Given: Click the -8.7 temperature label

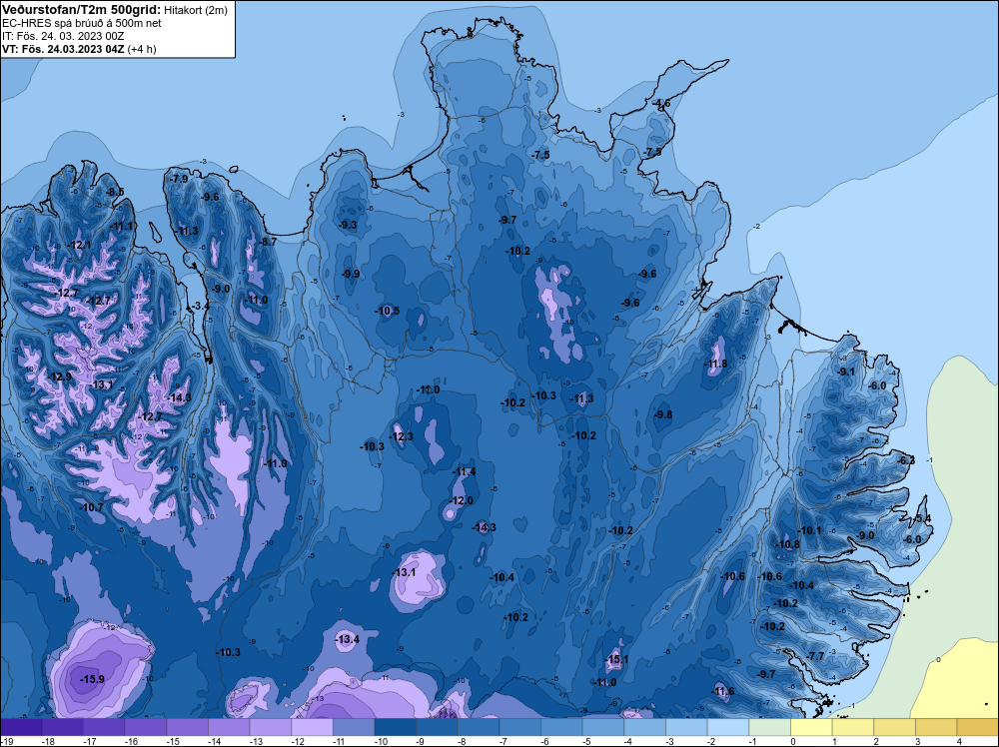Looking at the screenshot, I should tap(268, 242).
